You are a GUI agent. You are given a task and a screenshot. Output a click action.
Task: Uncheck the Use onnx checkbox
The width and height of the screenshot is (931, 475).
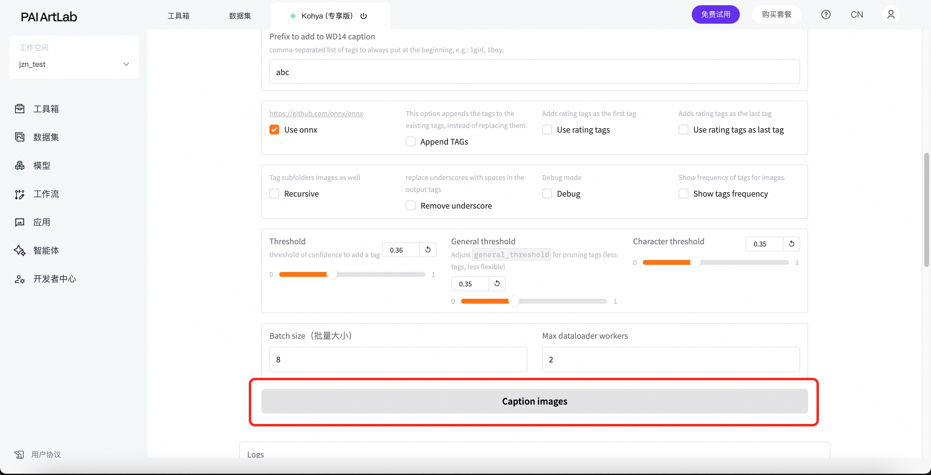[x=274, y=130]
